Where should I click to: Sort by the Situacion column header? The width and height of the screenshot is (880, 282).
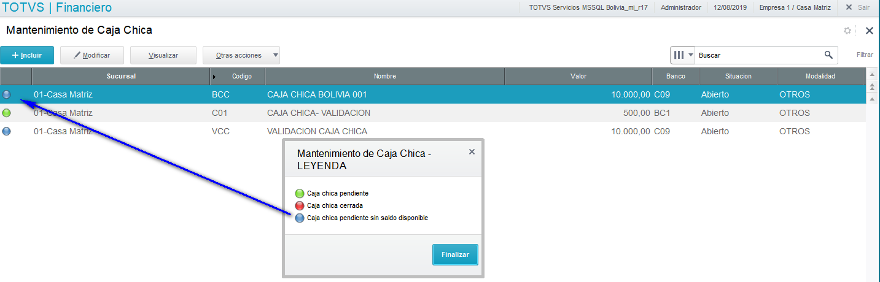pyautogui.click(x=738, y=76)
